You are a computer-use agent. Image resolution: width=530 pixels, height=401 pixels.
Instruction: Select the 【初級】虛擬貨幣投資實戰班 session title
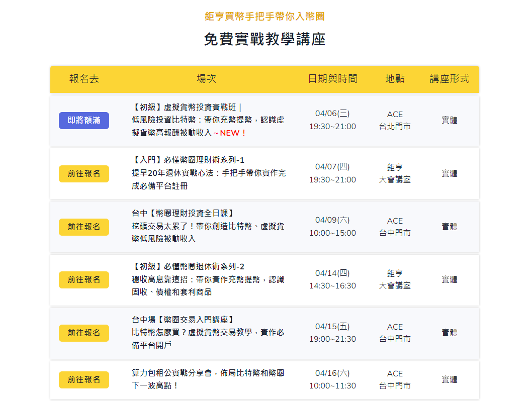(x=187, y=108)
